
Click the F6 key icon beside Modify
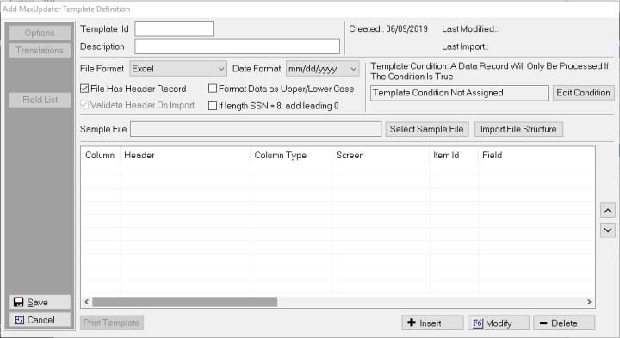pos(478,323)
